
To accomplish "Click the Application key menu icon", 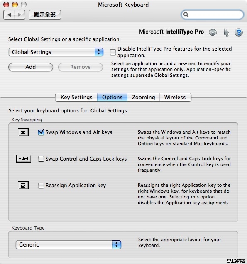I will [23, 186].
